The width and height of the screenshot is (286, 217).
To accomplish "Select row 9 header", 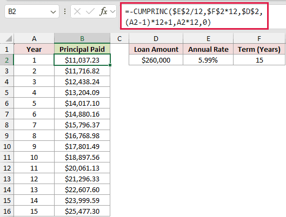I will pyautogui.click(x=6, y=135).
